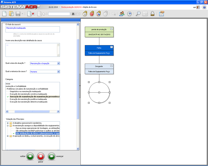Viewport: 208px width, 166px height.
Task: Click the binoculars search button
Action: coord(75,14)
